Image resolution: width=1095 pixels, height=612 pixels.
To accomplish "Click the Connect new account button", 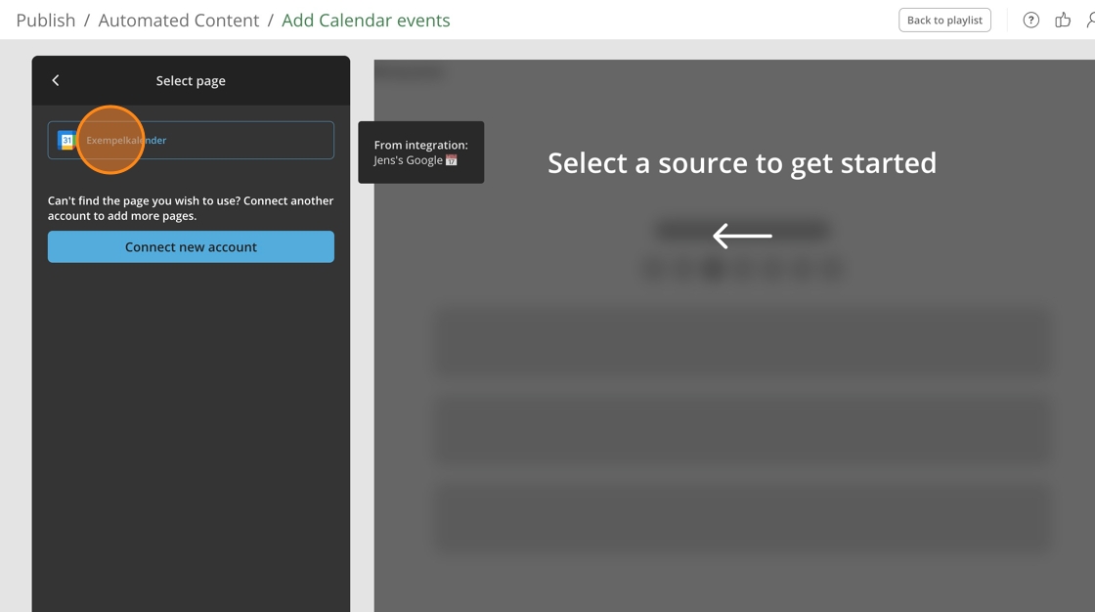I will (191, 246).
